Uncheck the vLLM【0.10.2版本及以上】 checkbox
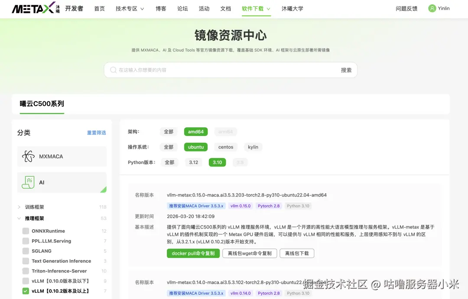The image size is (468, 299). tap(26, 291)
